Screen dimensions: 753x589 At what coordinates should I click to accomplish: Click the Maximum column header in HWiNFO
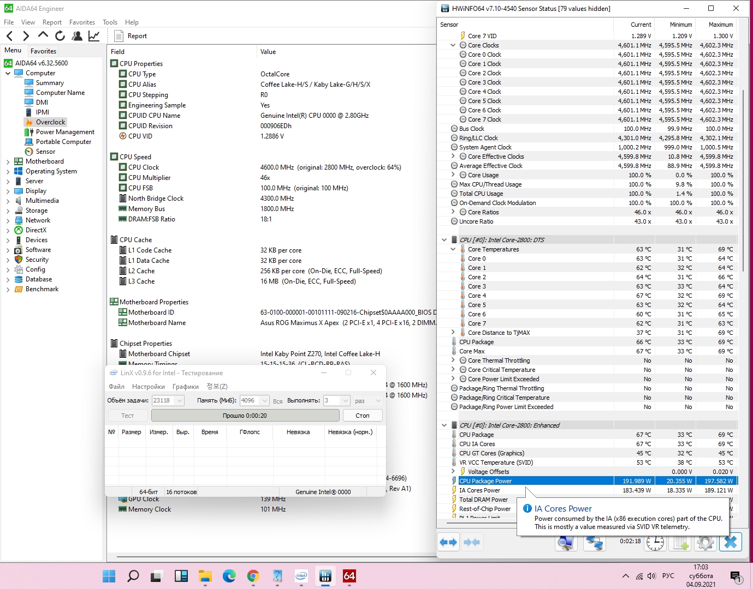click(715, 25)
